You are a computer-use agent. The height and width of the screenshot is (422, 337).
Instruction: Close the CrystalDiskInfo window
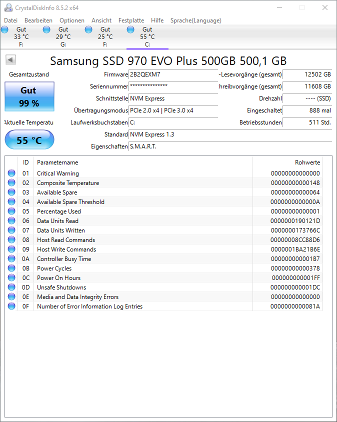tap(325, 8)
